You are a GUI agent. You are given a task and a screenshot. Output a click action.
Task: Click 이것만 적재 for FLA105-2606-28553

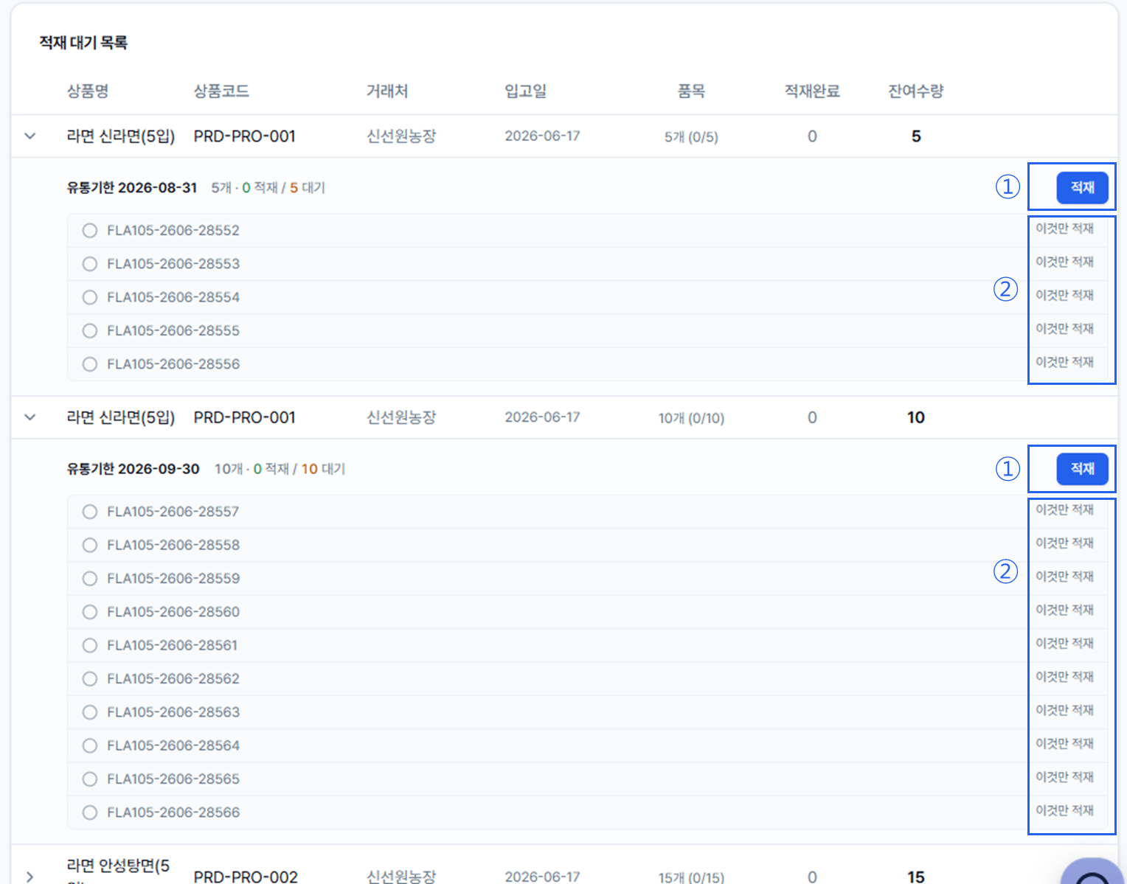pyautogui.click(x=1064, y=262)
